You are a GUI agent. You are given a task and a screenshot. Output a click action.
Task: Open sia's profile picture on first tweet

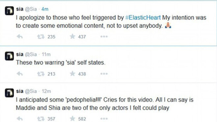pos(10,11)
